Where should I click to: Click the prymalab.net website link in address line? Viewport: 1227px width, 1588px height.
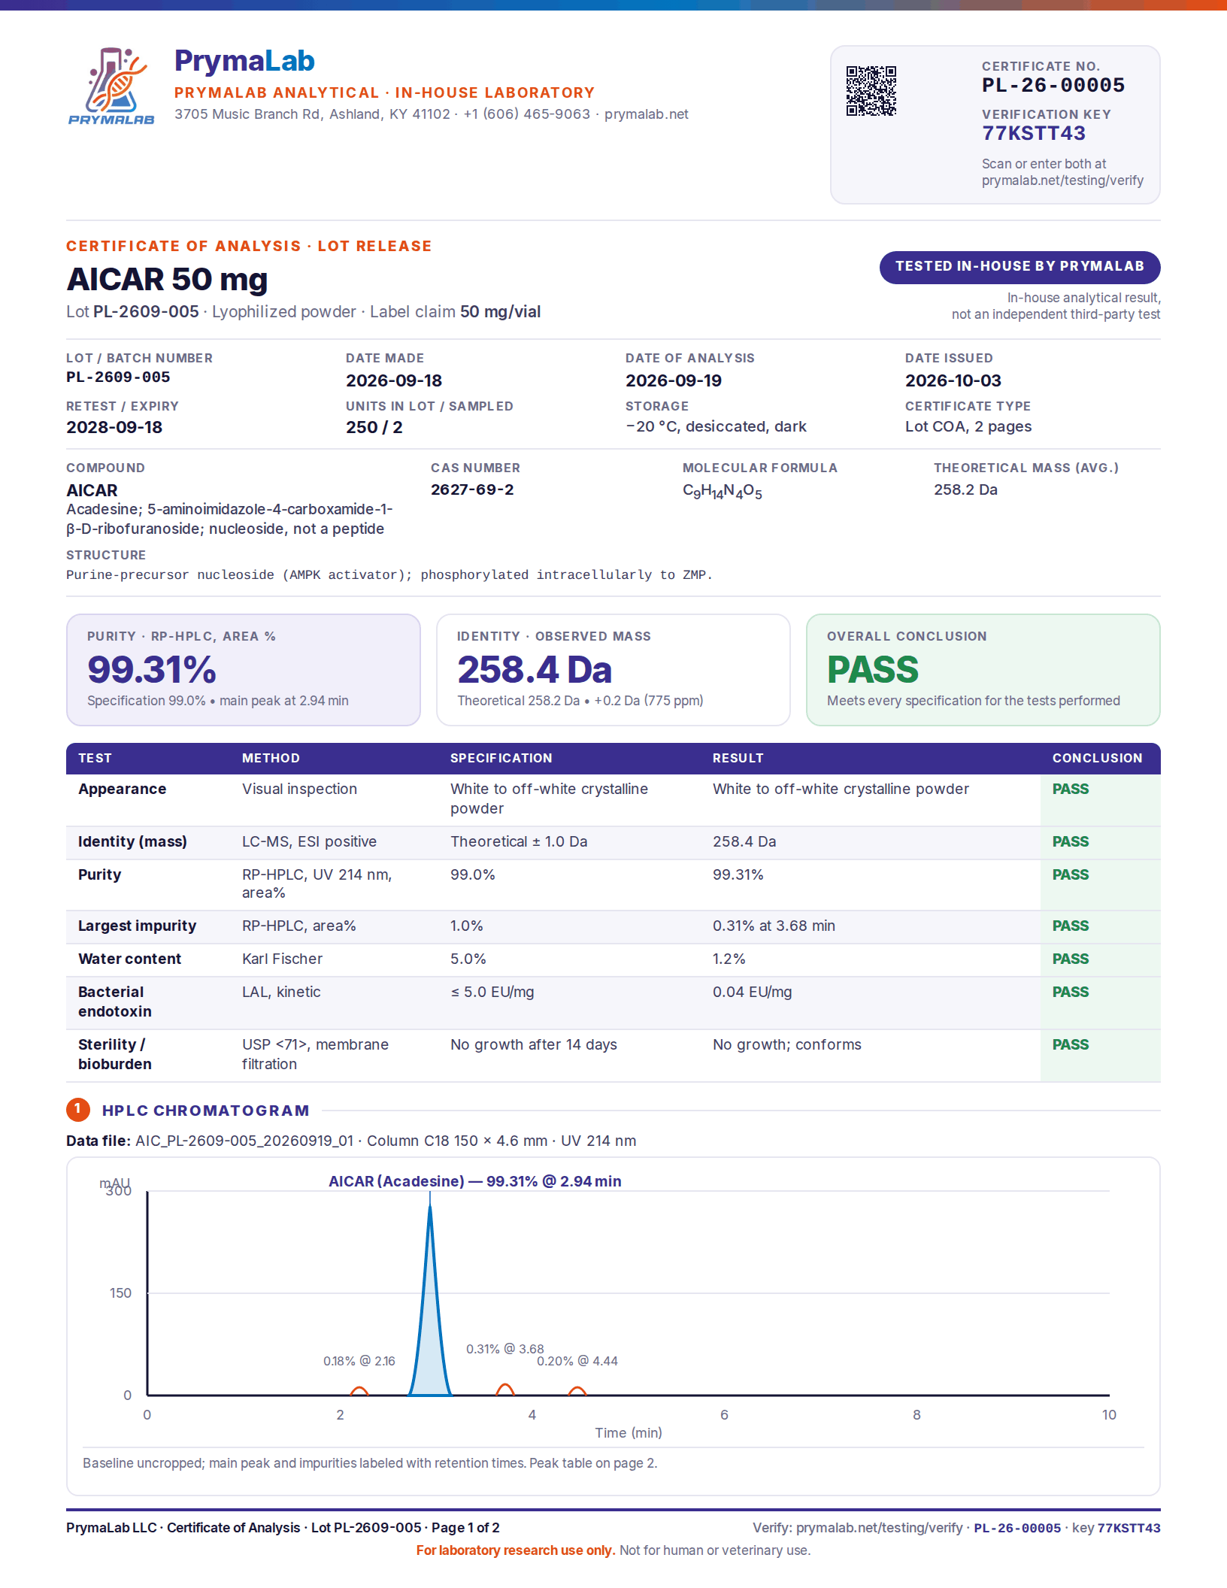646,114
